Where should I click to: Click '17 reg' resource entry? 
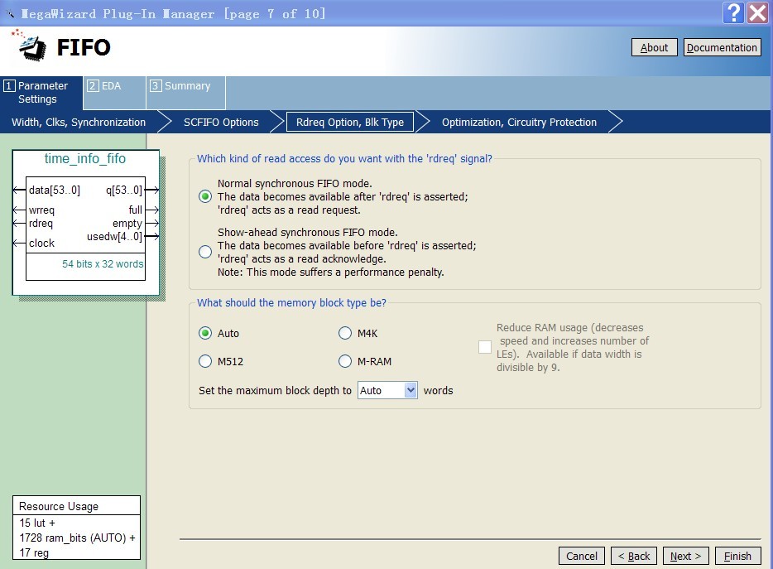(34, 552)
